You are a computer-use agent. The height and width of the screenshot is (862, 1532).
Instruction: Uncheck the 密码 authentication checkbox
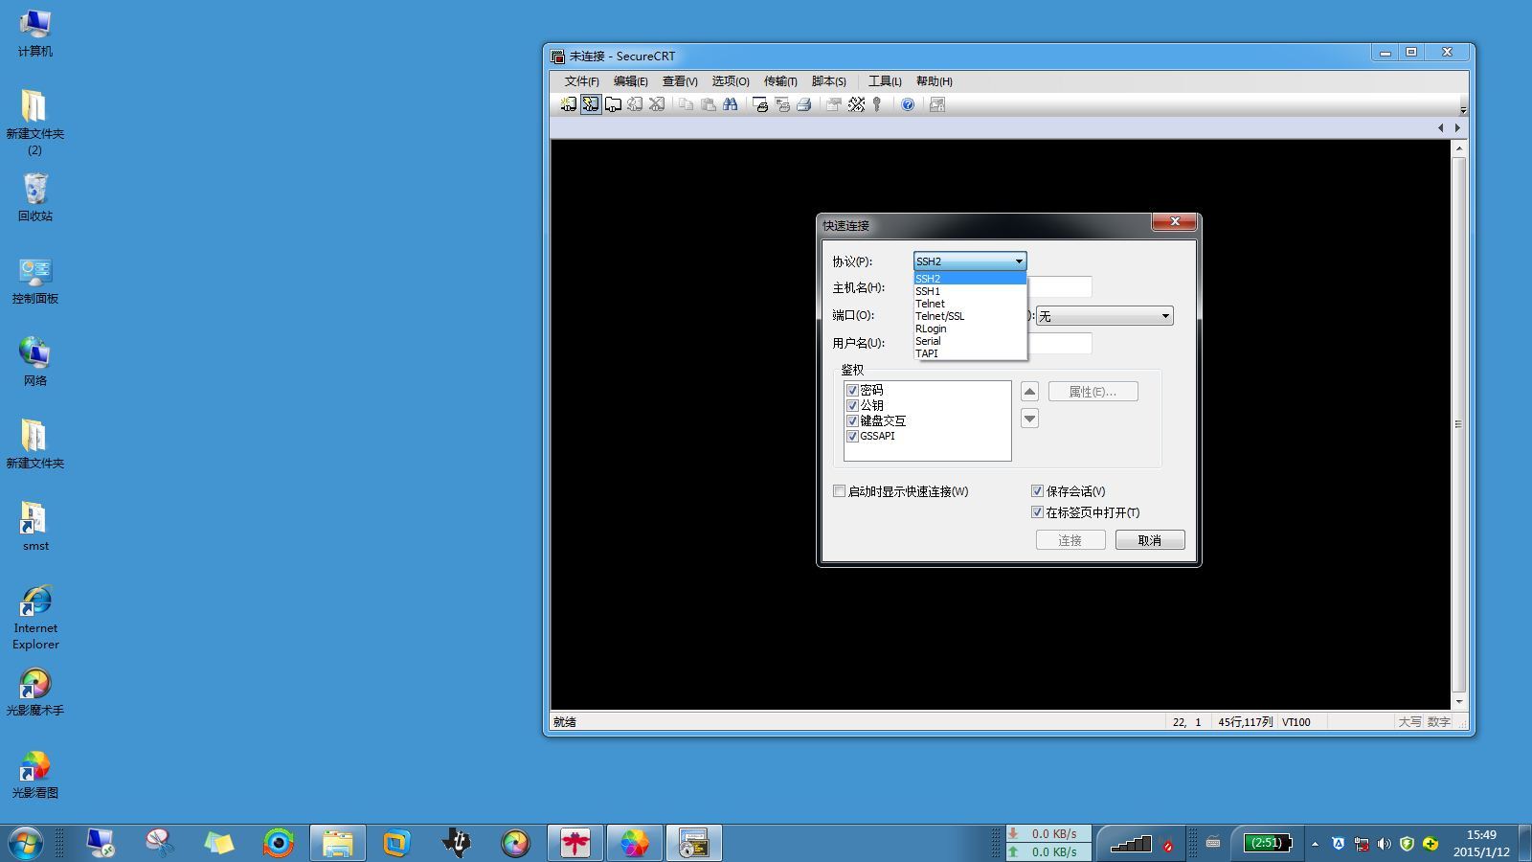[852, 390]
